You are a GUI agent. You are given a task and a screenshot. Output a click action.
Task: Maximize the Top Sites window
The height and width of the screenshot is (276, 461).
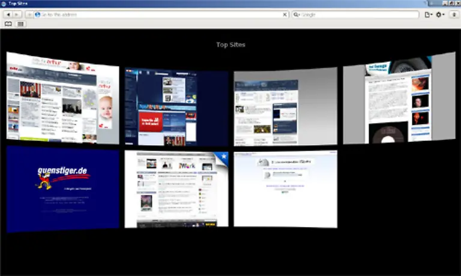(451, 3)
